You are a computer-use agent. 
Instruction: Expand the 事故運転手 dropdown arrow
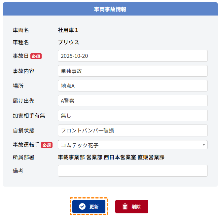203,145
